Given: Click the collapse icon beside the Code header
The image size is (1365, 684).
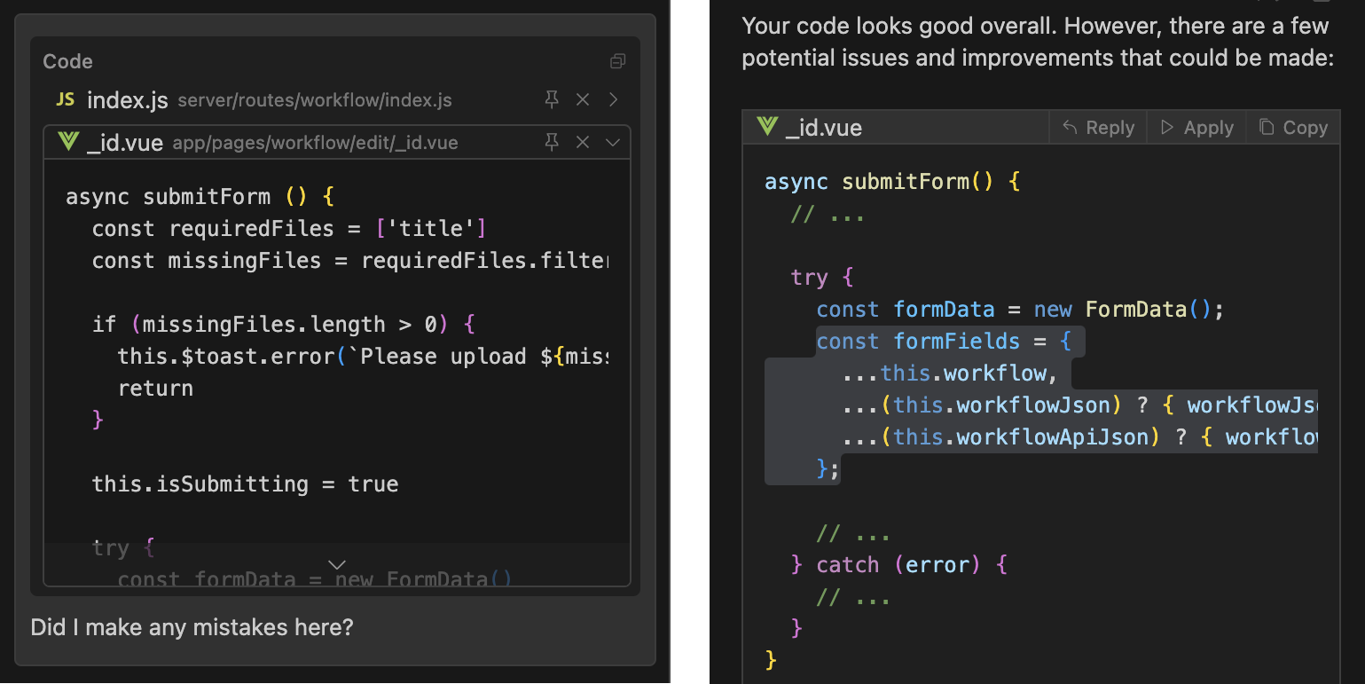Looking at the screenshot, I should [x=618, y=61].
